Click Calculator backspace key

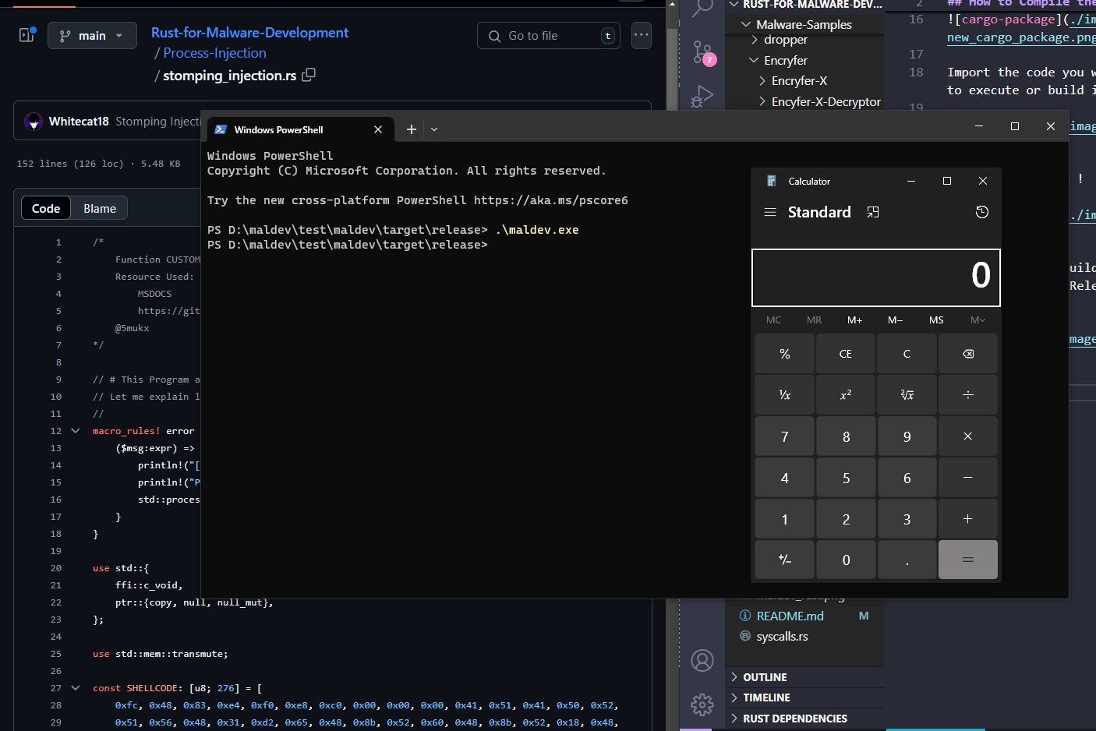[x=968, y=354]
